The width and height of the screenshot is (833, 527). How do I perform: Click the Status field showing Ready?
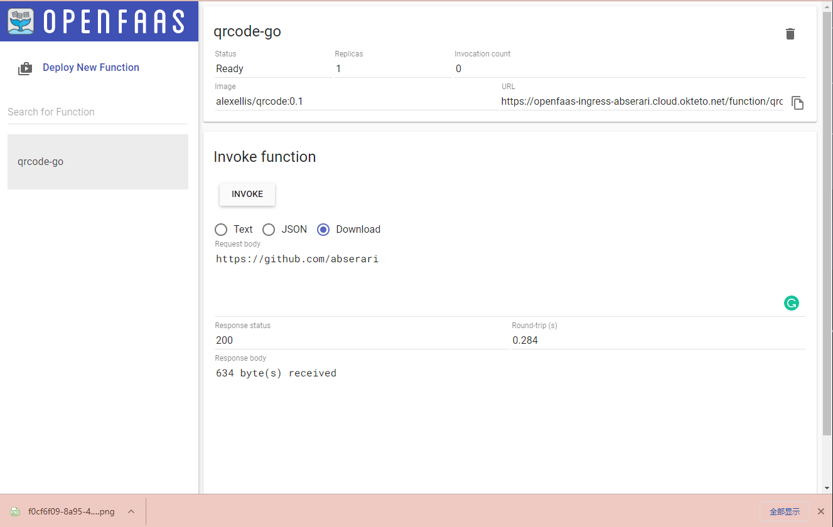pyautogui.click(x=273, y=69)
